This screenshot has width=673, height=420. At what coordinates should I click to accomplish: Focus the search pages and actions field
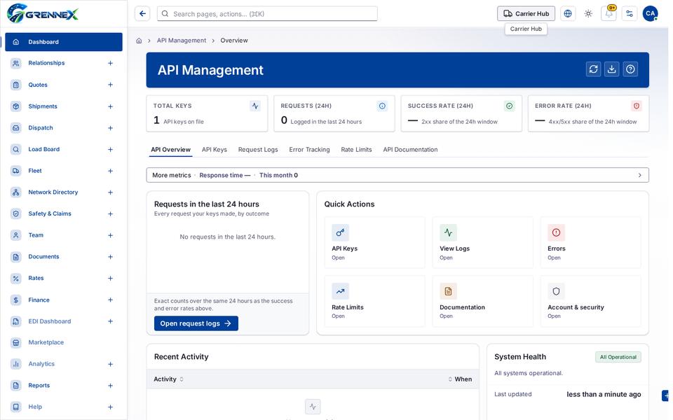click(x=267, y=14)
